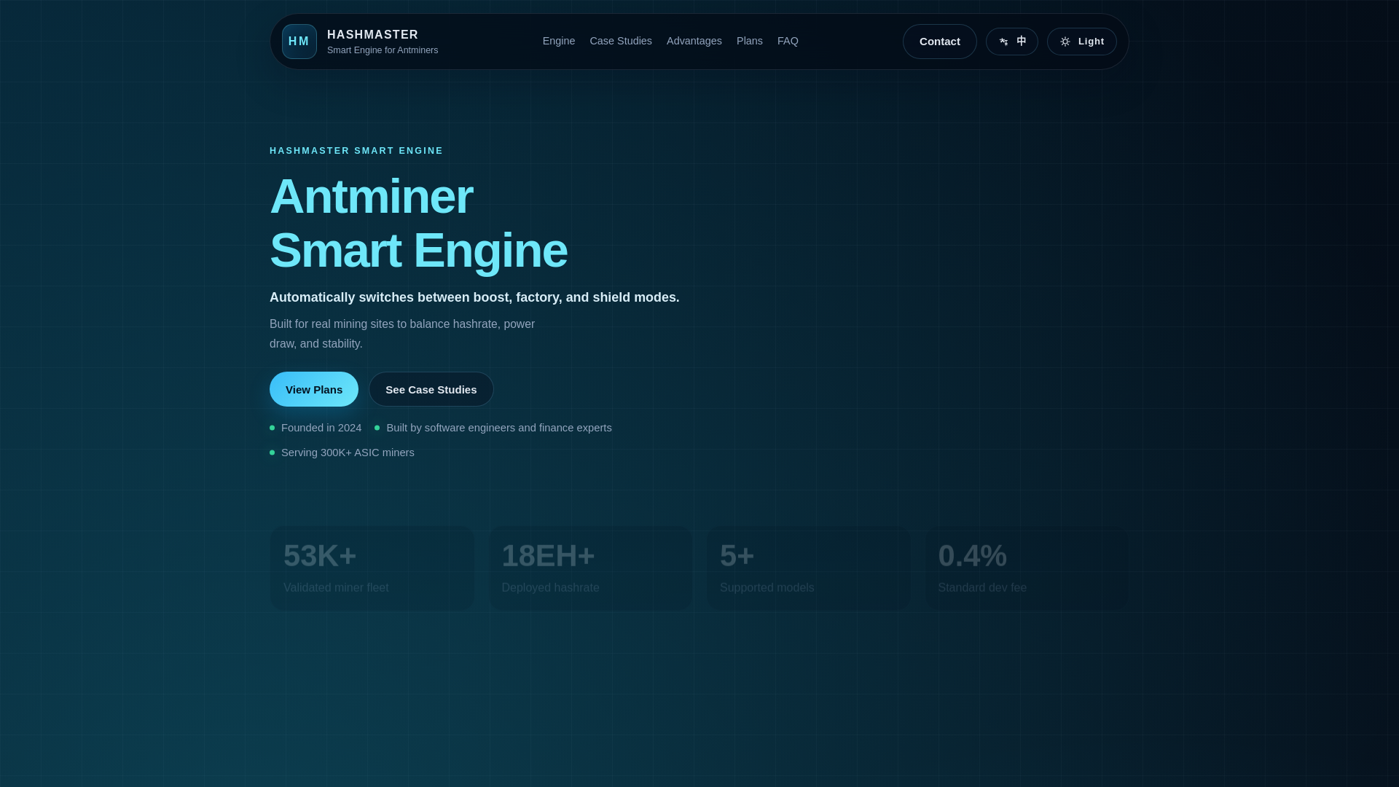Select the 53K+ Validated miner fleet card

[372, 568]
